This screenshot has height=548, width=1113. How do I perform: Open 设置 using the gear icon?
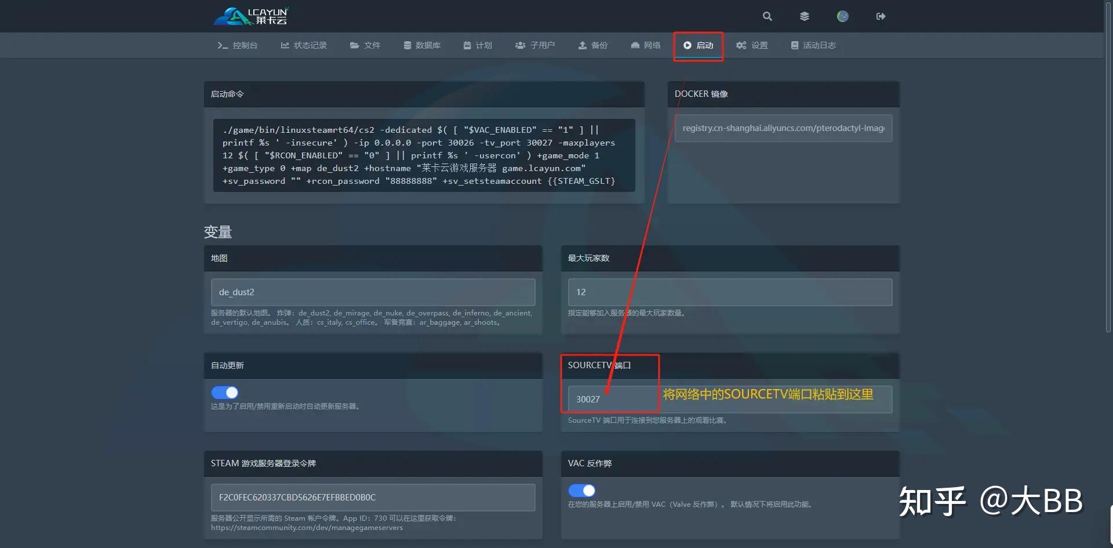[x=752, y=45]
